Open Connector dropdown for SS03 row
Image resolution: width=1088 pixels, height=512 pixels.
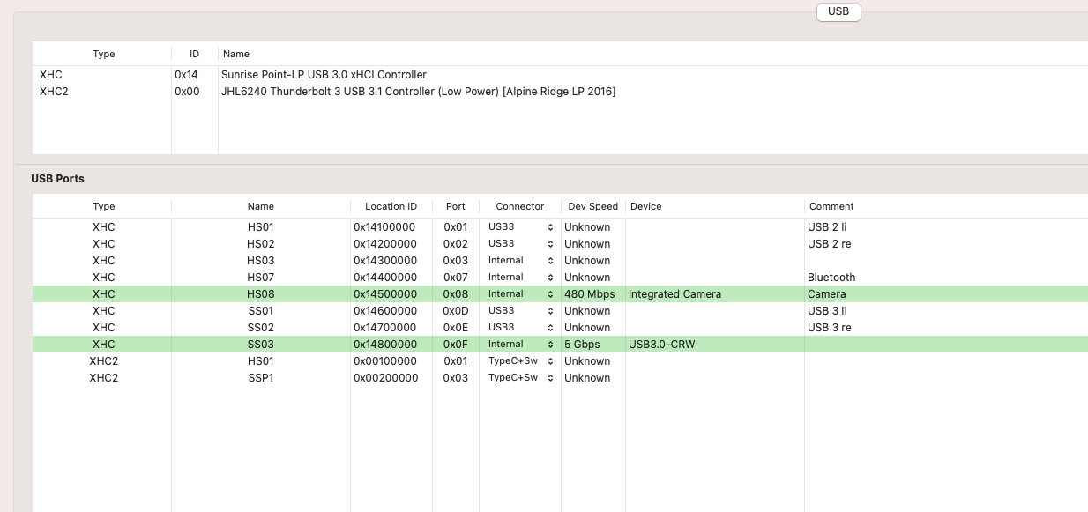tap(520, 345)
